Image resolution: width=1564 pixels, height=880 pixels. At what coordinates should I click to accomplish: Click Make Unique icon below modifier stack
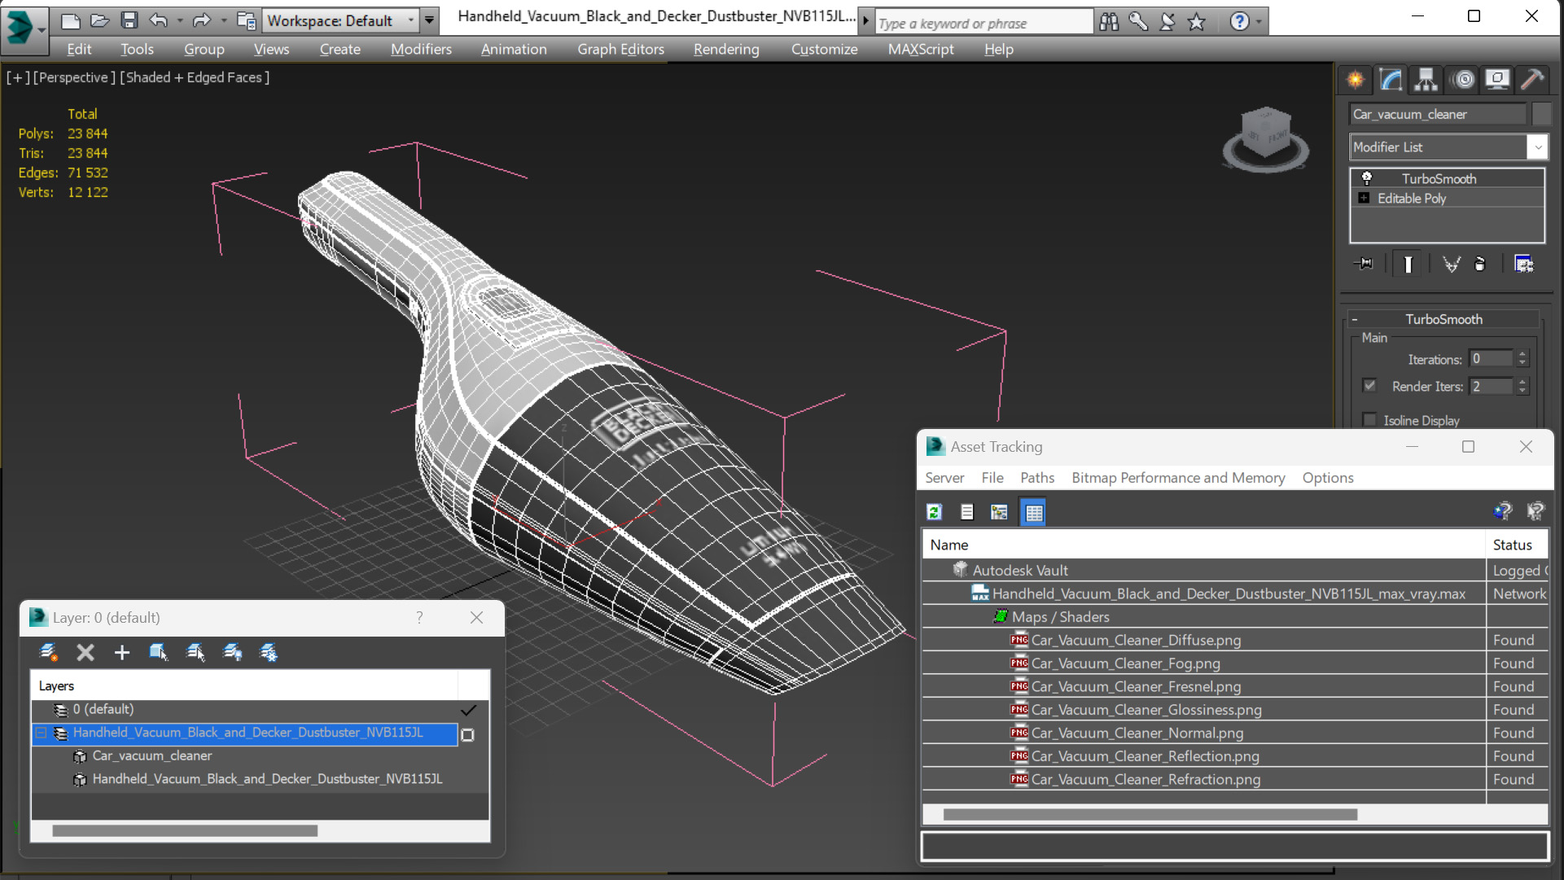(1451, 264)
